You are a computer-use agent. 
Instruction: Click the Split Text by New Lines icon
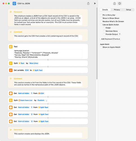coord(11,63)
